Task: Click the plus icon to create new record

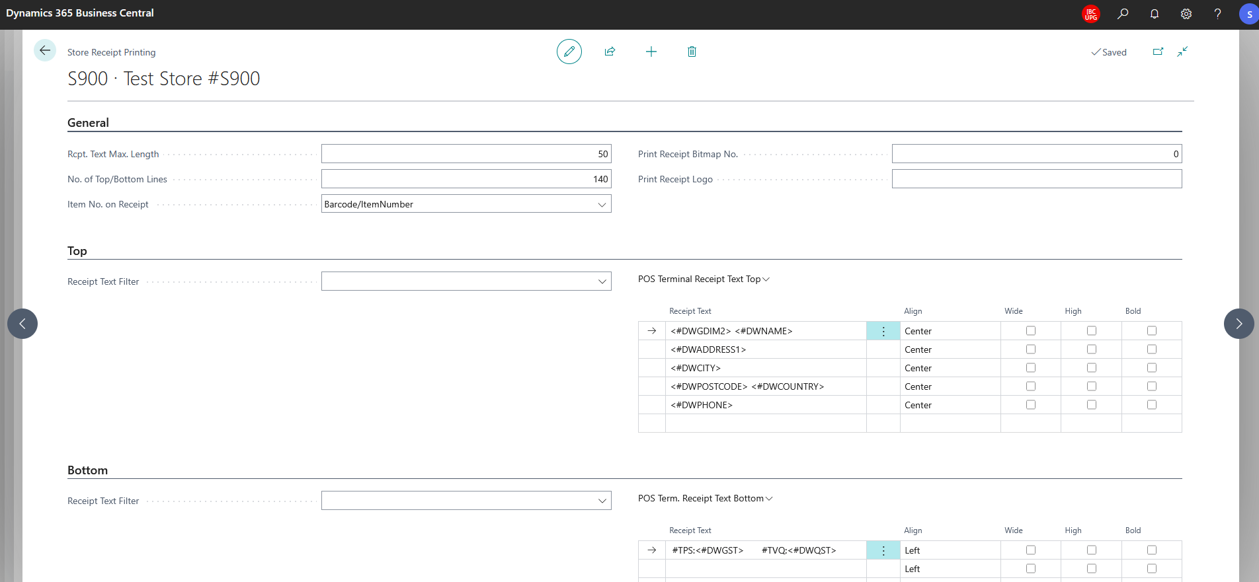Action: (651, 52)
